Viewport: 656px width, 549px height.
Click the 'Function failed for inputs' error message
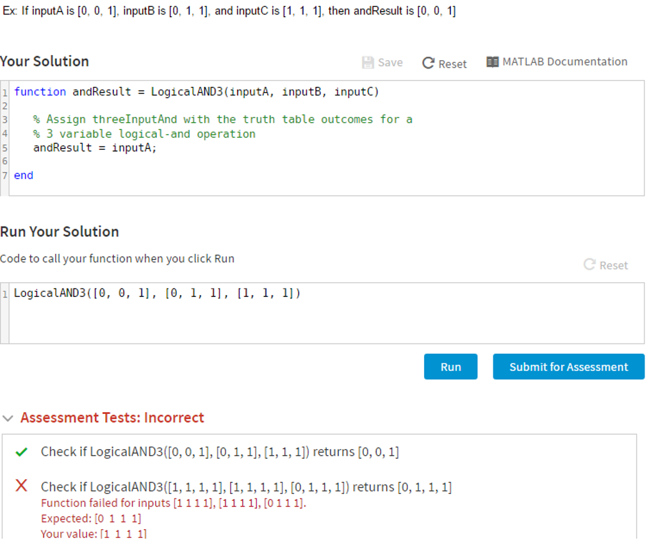[174, 503]
